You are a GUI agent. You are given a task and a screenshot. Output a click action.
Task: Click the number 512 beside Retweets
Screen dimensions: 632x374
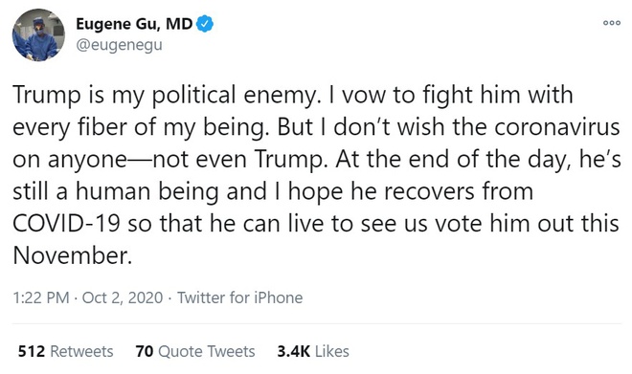[32, 351]
